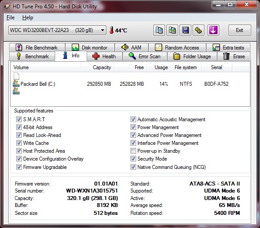Toggle the 48-bit Address checkbox
260x228 pixels.
point(19,127)
